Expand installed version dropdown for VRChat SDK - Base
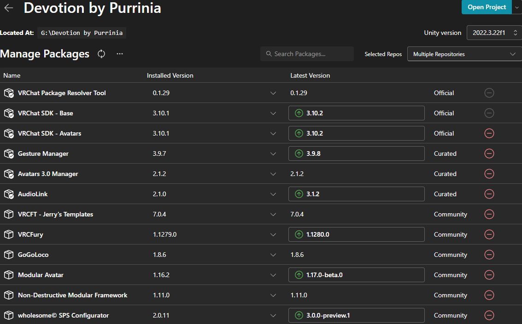 [x=273, y=113]
